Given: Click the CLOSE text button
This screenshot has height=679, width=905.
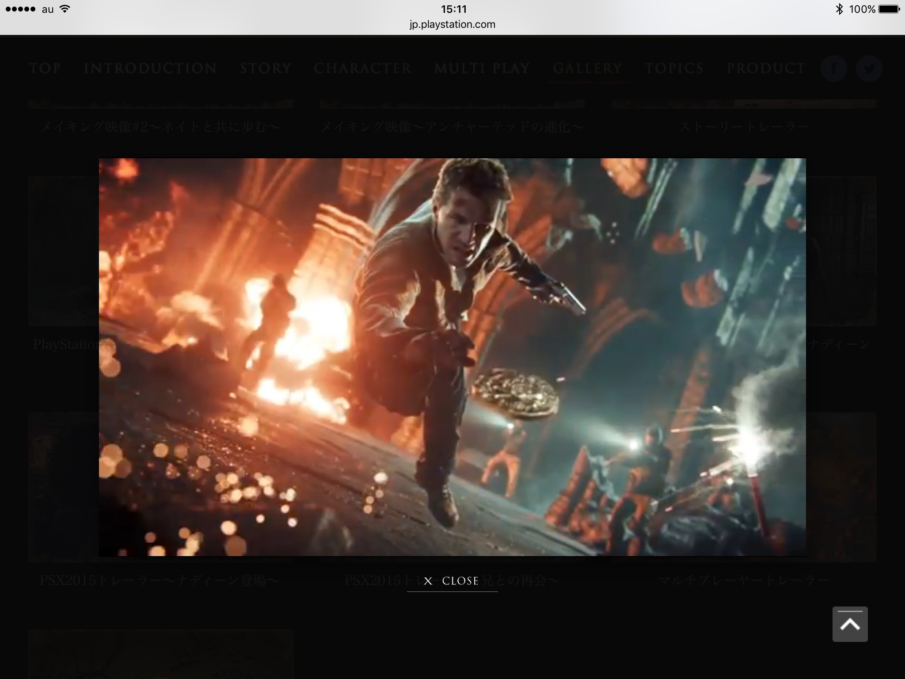Looking at the screenshot, I should point(460,581).
